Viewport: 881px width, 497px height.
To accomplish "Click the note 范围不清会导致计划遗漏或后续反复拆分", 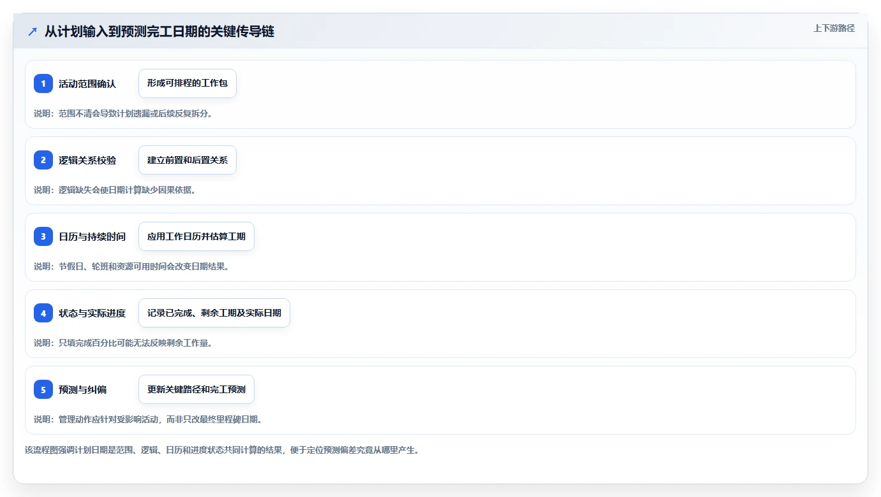I will pos(123,113).
